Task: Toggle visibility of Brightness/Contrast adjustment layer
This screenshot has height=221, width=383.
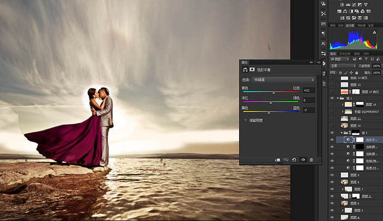Action: click(332, 168)
